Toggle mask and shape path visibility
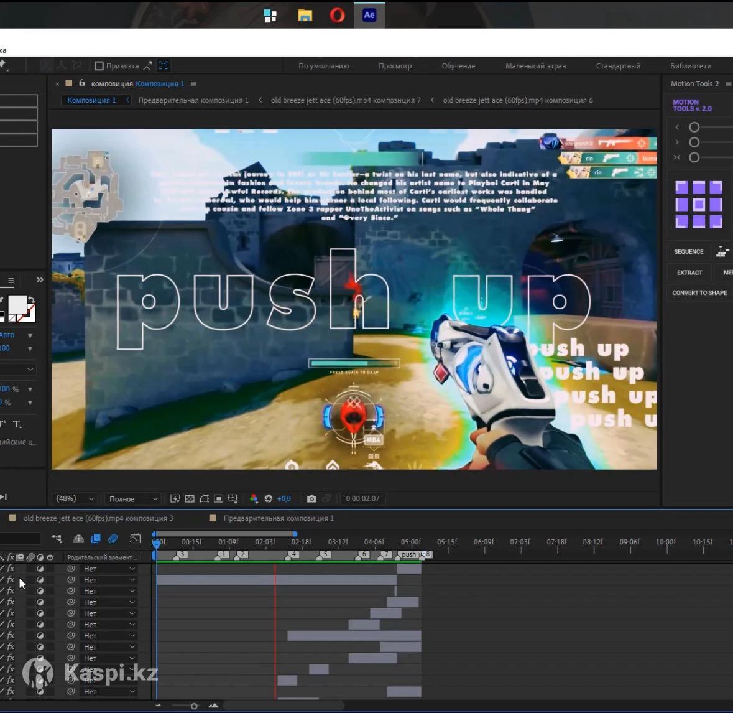Viewport: 733px width, 713px height. coord(204,499)
